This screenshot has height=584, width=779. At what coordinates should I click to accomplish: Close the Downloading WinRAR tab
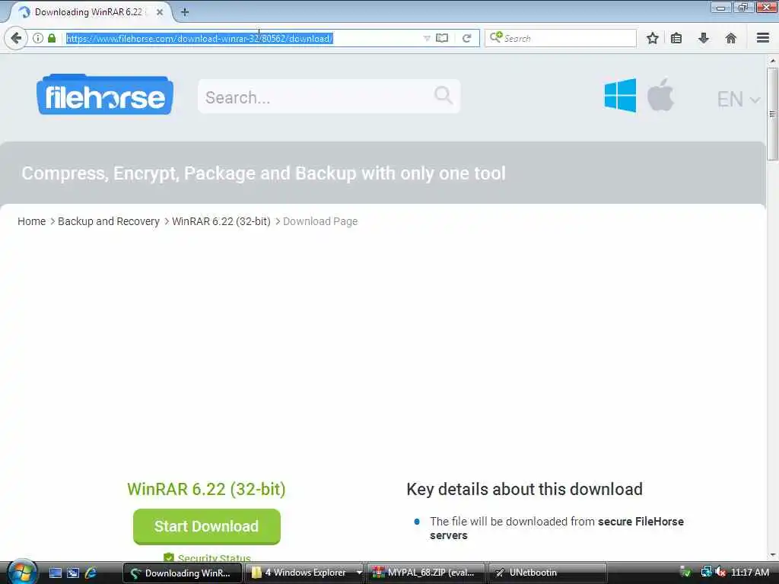coord(160,12)
